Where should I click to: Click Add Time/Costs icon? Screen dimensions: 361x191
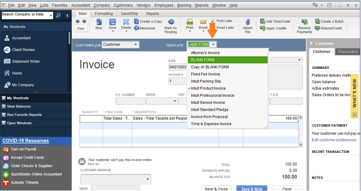[x=263, y=21]
